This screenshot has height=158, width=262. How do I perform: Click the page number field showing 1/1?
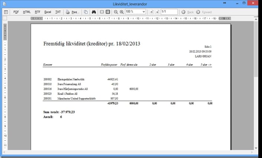[169, 12]
